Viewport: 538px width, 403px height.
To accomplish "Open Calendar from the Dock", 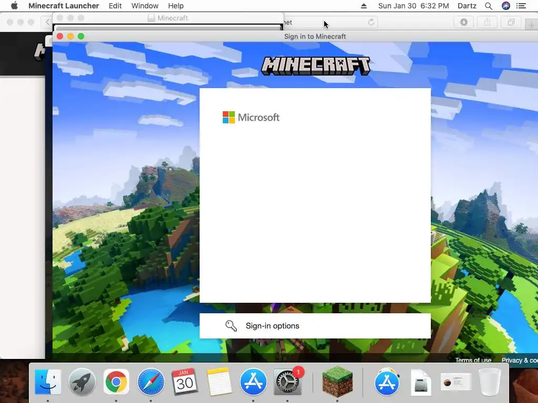I will click(x=184, y=381).
